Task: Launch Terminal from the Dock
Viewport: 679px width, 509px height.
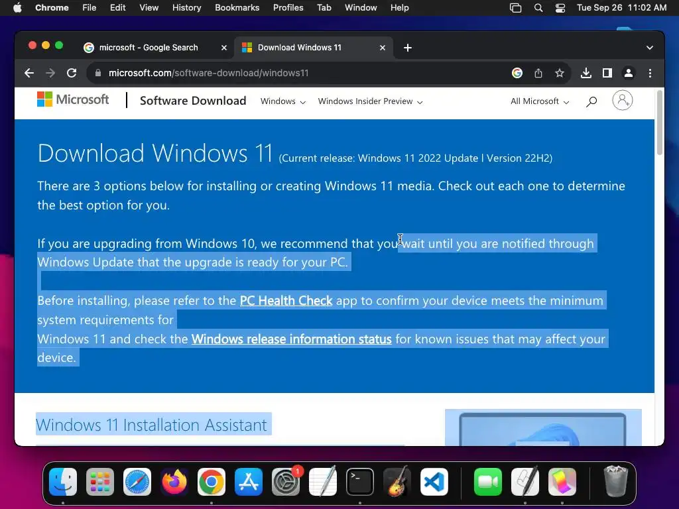Action: (360, 482)
